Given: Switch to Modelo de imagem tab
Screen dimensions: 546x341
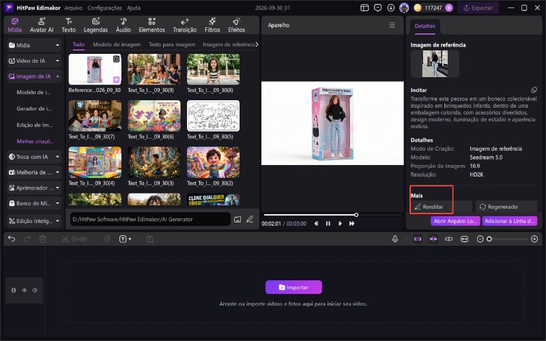Looking at the screenshot, I should [x=117, y=44].
